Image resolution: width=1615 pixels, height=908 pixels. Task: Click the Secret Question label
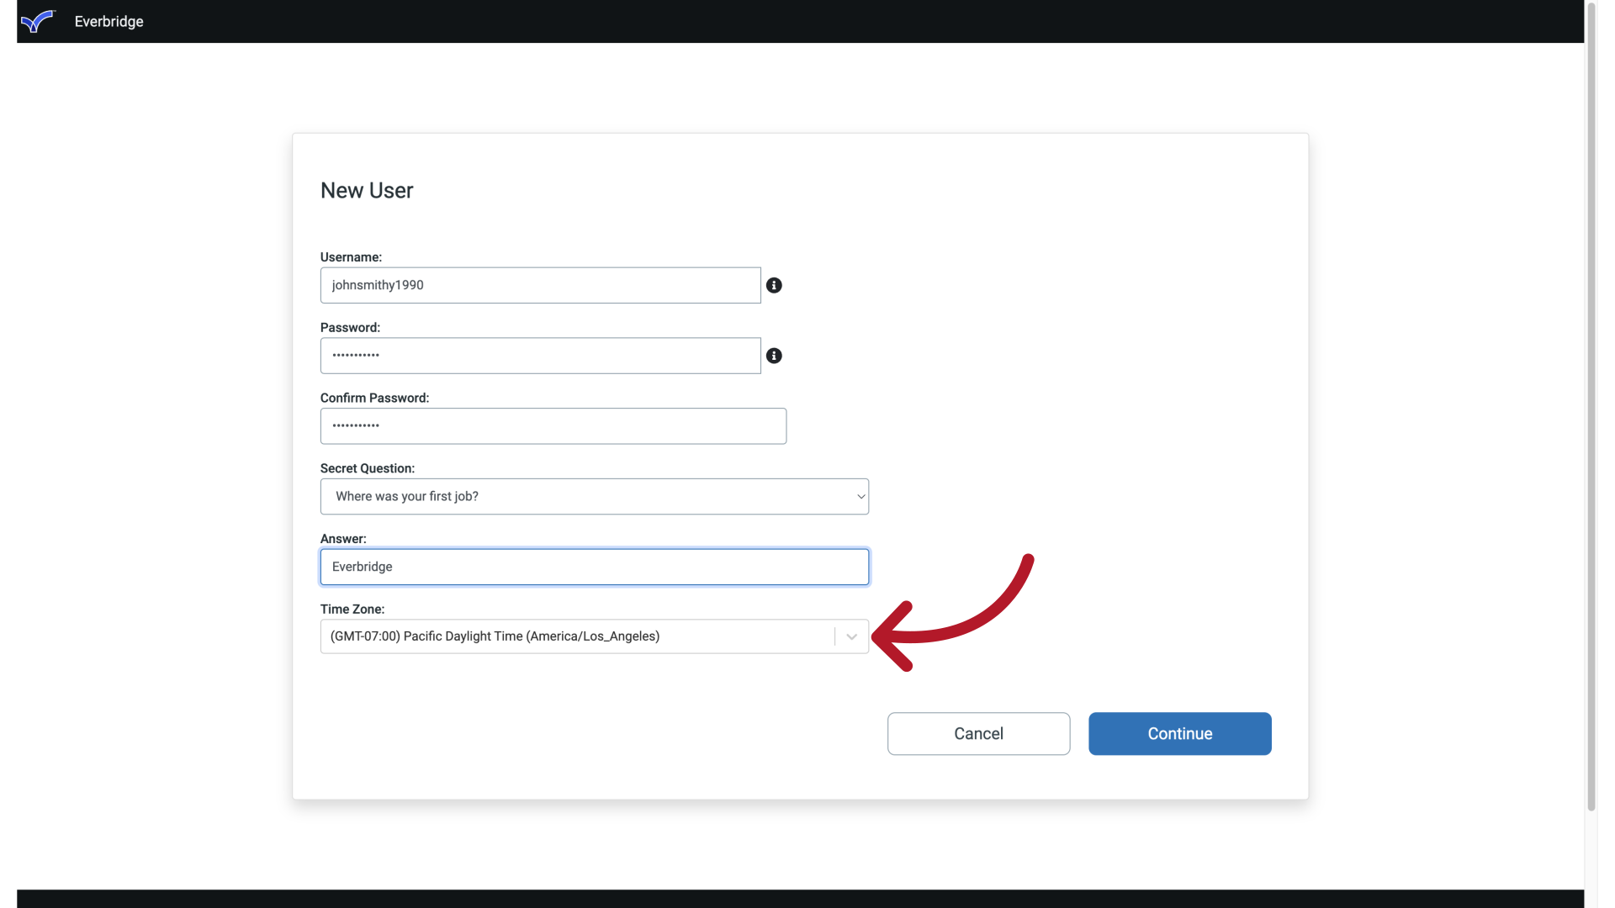point(367,467)
